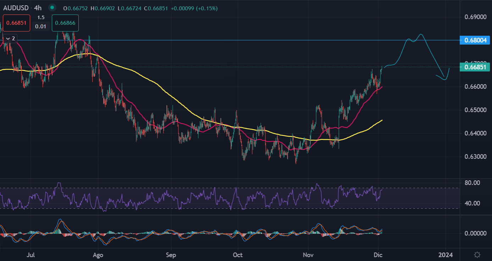
Task: Open chart settings gear in bottom-right corner
Action: pos(477,255)
